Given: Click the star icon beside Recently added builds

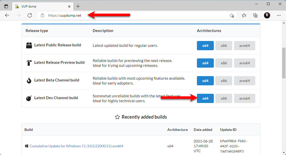Looking at the screenshot, I should [x=117, y=117].
